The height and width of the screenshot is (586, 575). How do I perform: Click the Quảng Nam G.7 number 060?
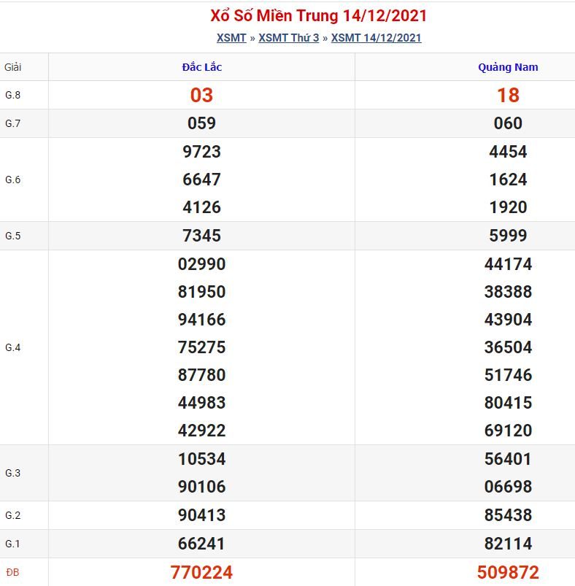point(508,123)
